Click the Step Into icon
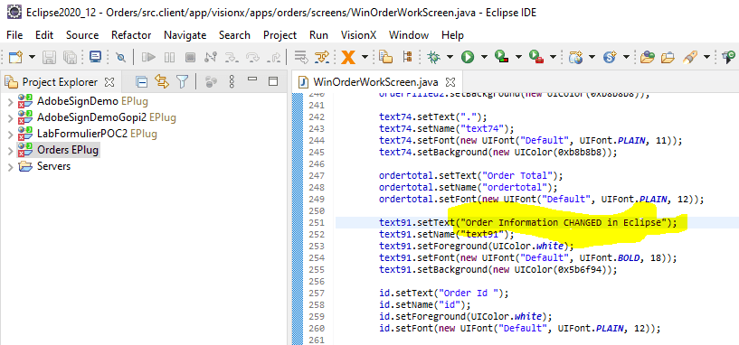Screen dimensions: 739x345 [232, 57]
